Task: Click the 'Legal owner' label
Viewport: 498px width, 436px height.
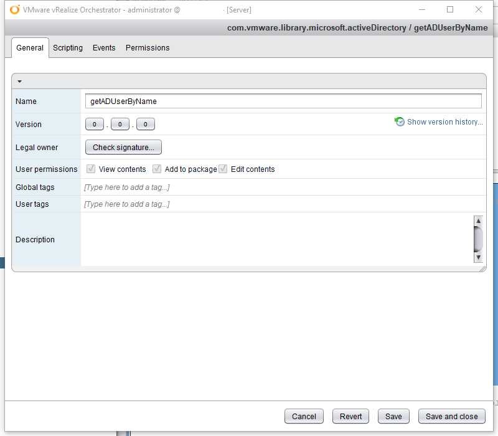Action: [x=37, y=148]
